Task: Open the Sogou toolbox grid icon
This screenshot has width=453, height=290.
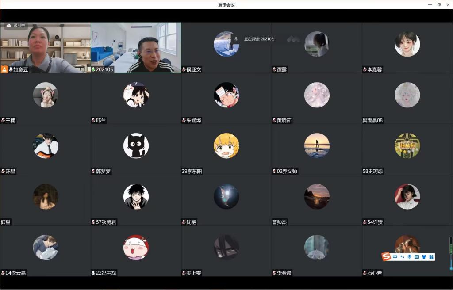Action: (431, 257)
